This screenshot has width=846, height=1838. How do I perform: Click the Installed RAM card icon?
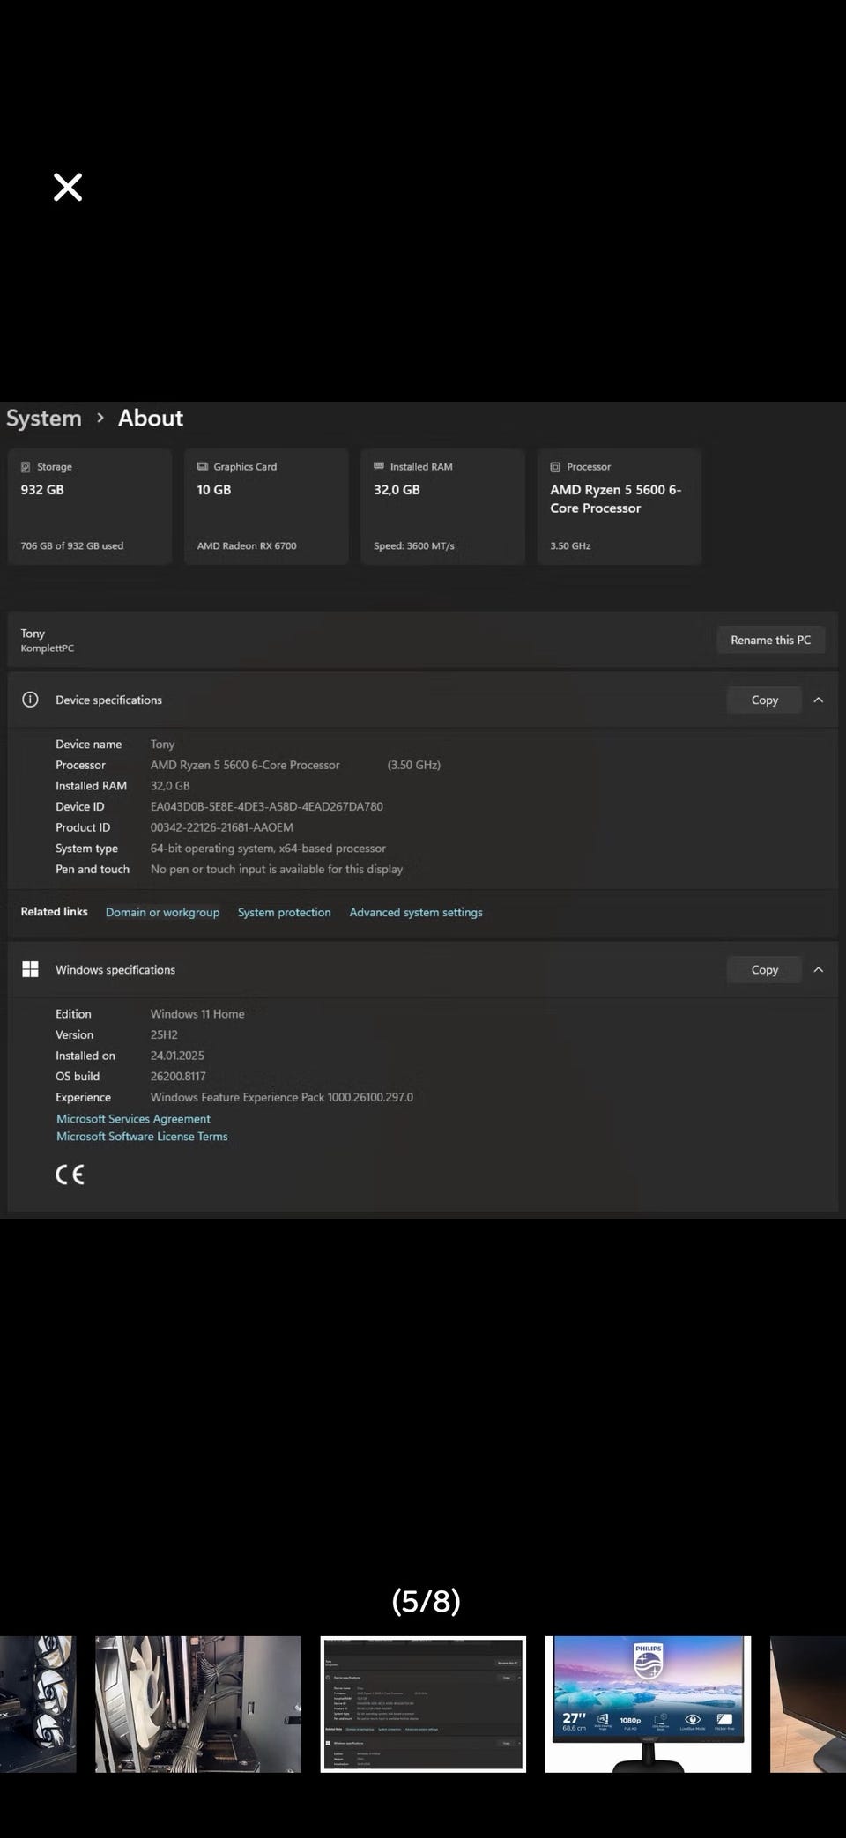click(379, 466)
